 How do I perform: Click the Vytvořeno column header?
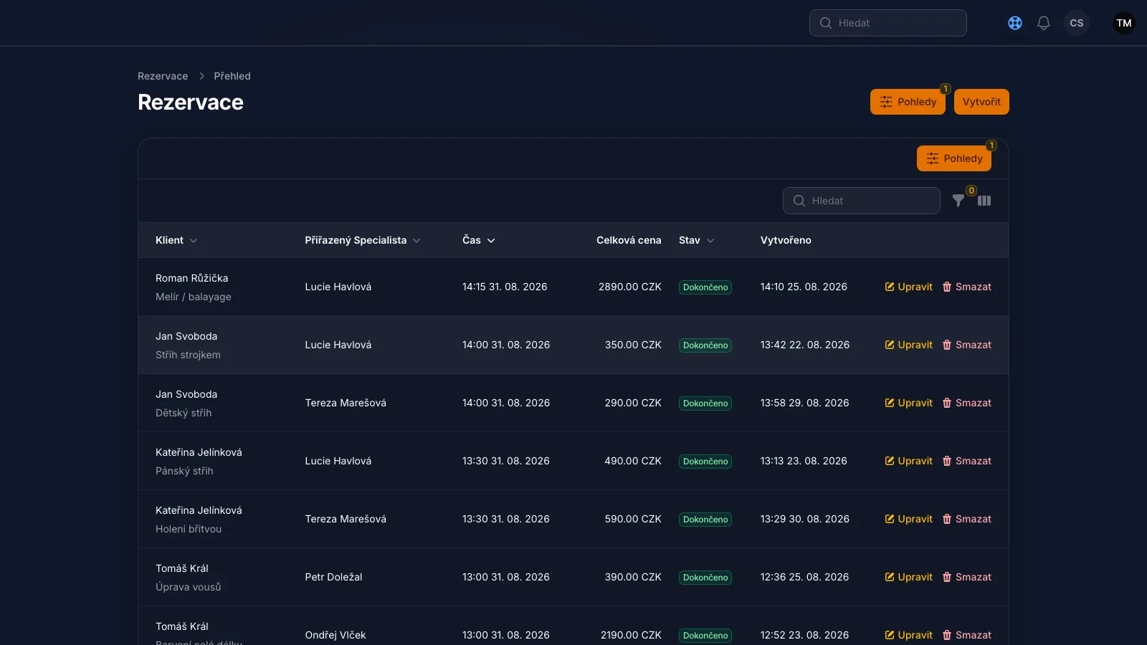[786, 240]
